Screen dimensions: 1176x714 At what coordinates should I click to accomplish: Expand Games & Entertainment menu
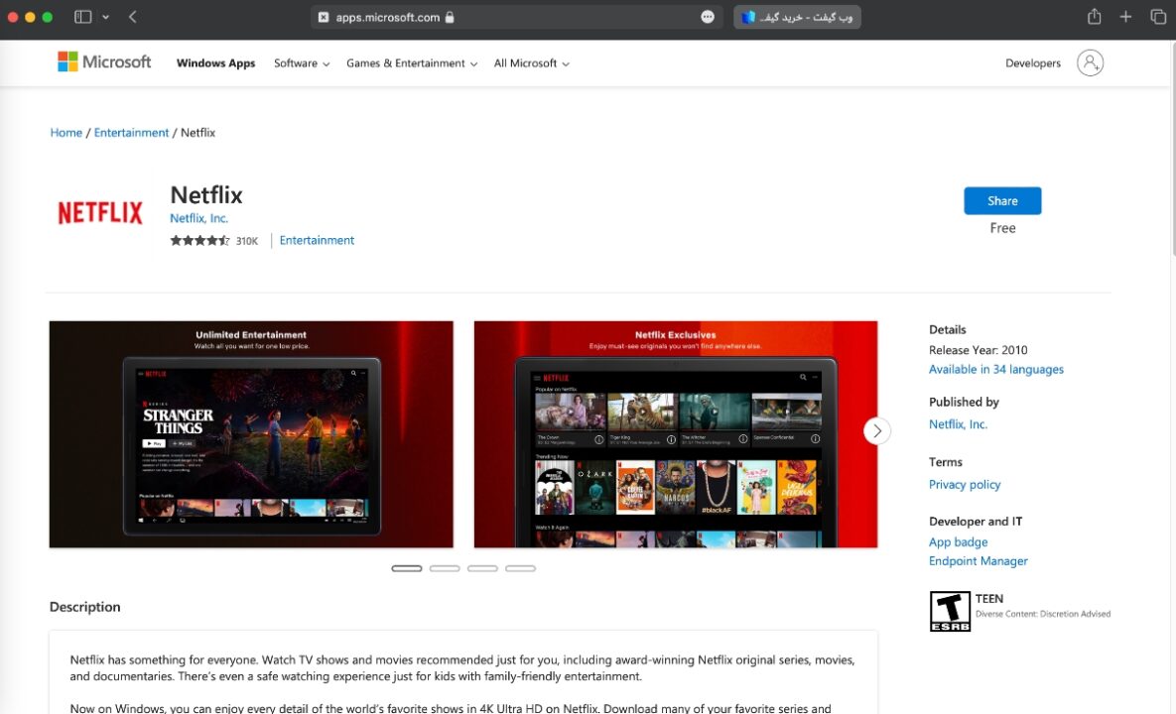pyautogui.click(x=412, y=62)
